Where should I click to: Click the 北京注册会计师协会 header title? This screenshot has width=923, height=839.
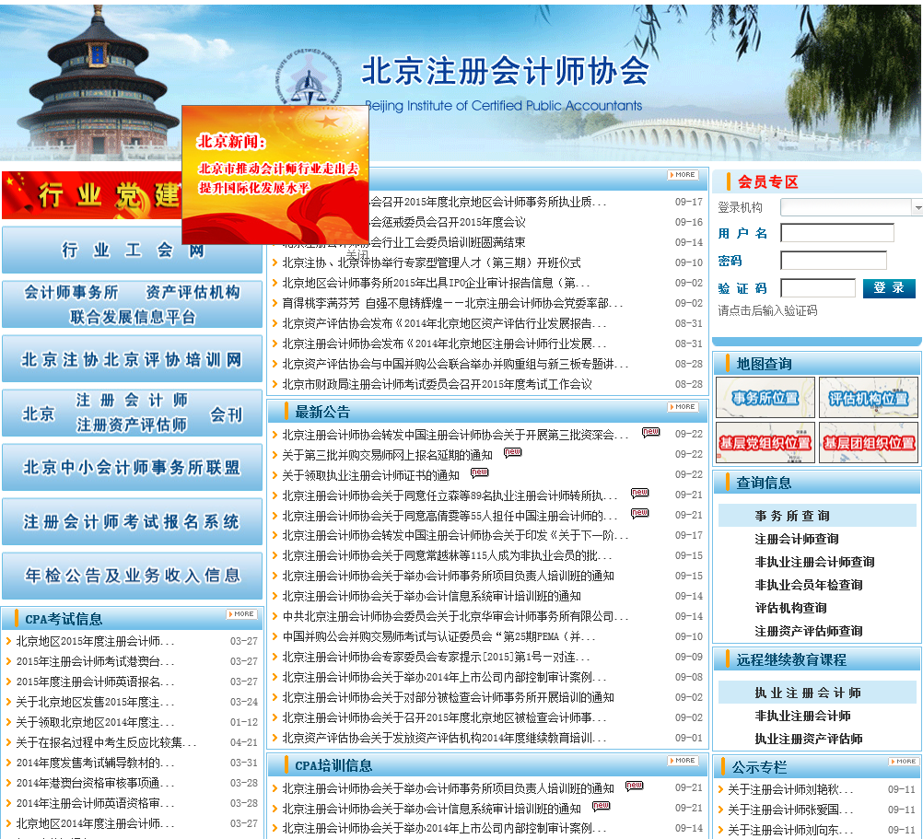(x=505, y=72)
